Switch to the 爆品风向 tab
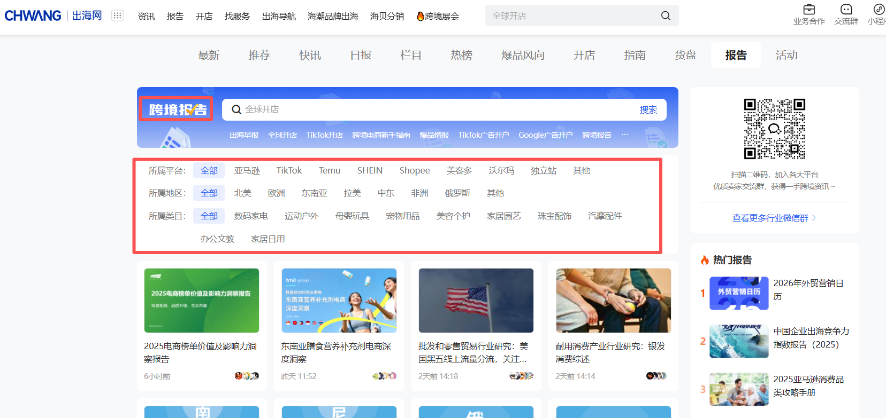886x418 pixels. tap(523, 55)
